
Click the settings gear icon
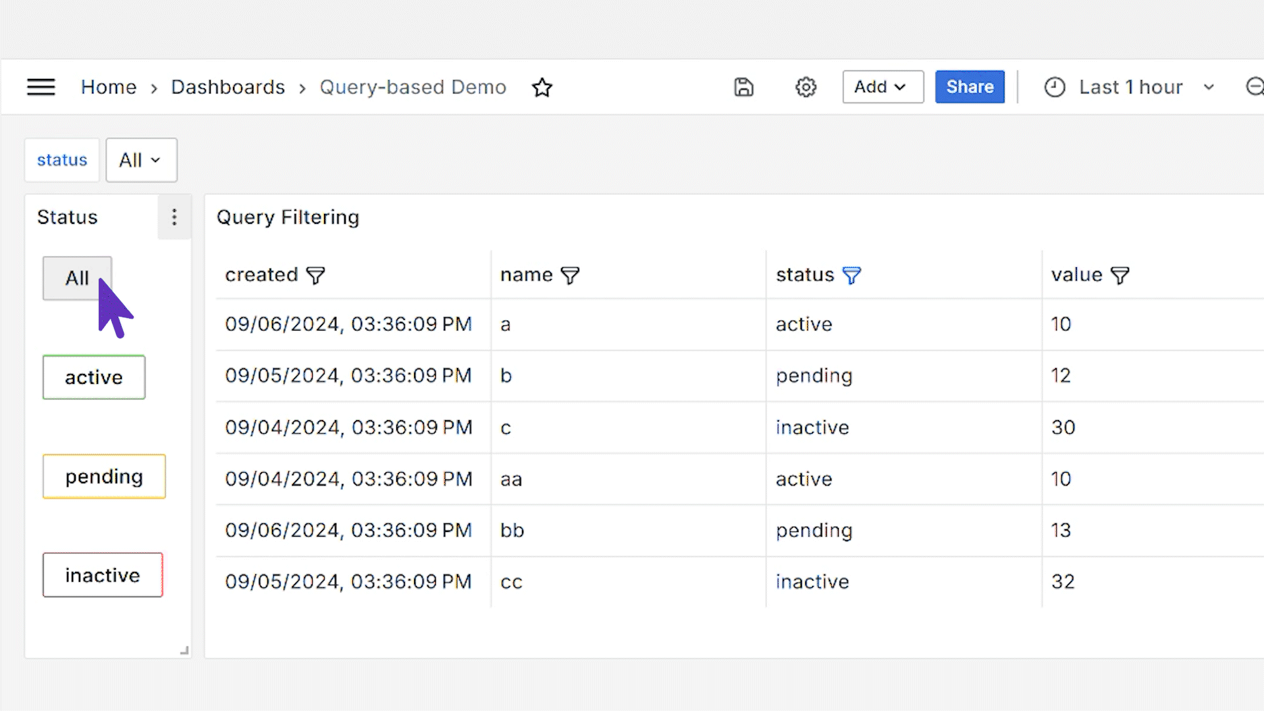click(806, 87)
